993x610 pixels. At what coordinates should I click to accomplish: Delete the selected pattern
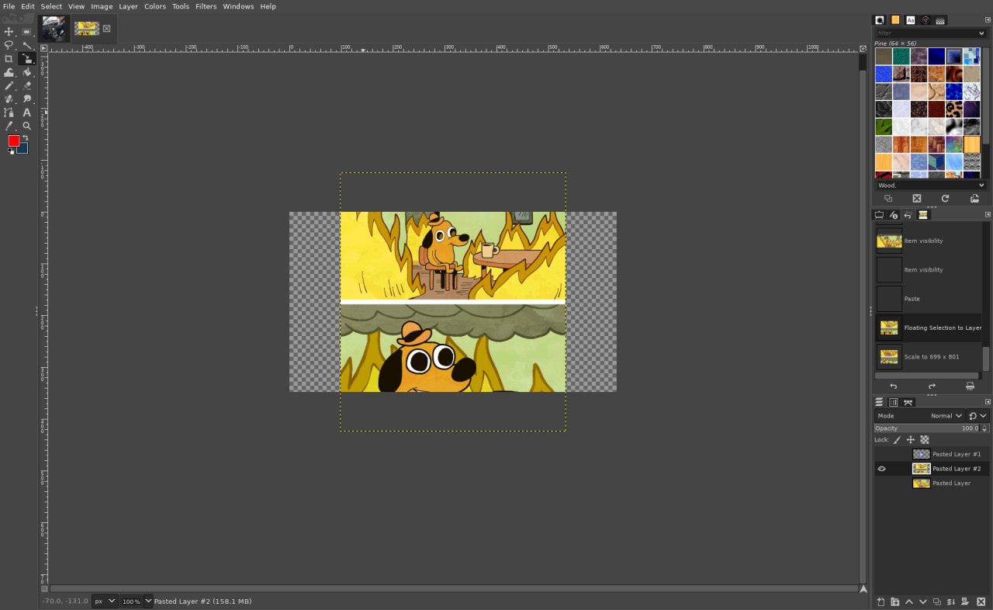click(x=916, y=199)
